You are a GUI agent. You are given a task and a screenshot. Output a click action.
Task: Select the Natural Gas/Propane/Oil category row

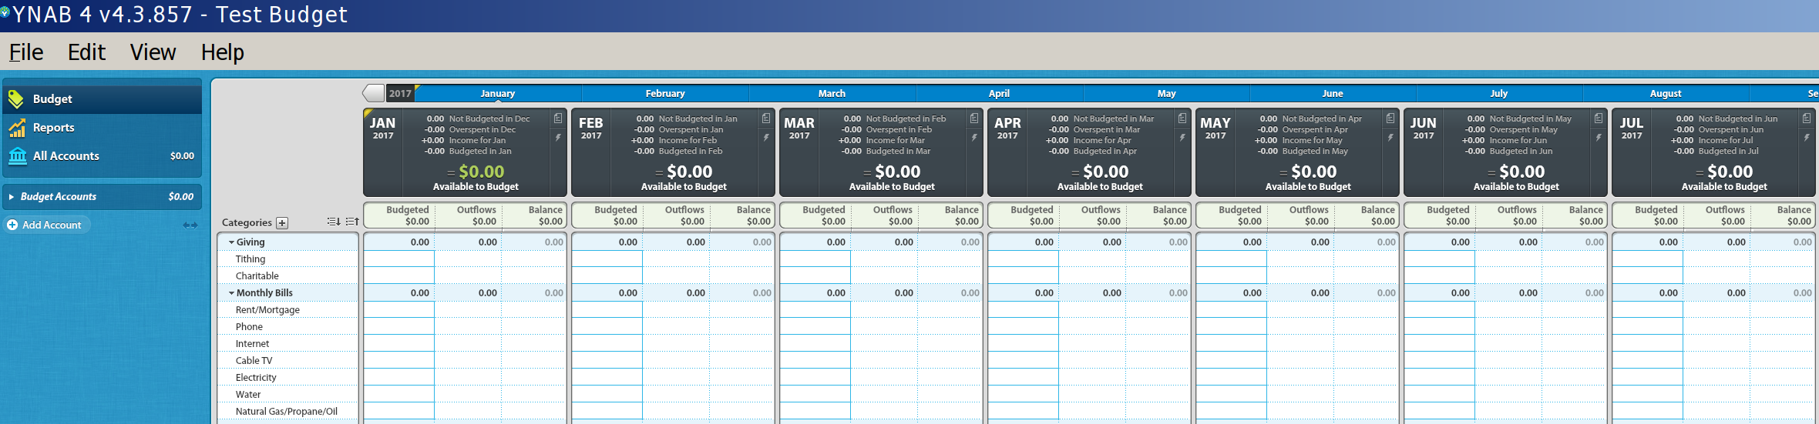pos(288,412)
